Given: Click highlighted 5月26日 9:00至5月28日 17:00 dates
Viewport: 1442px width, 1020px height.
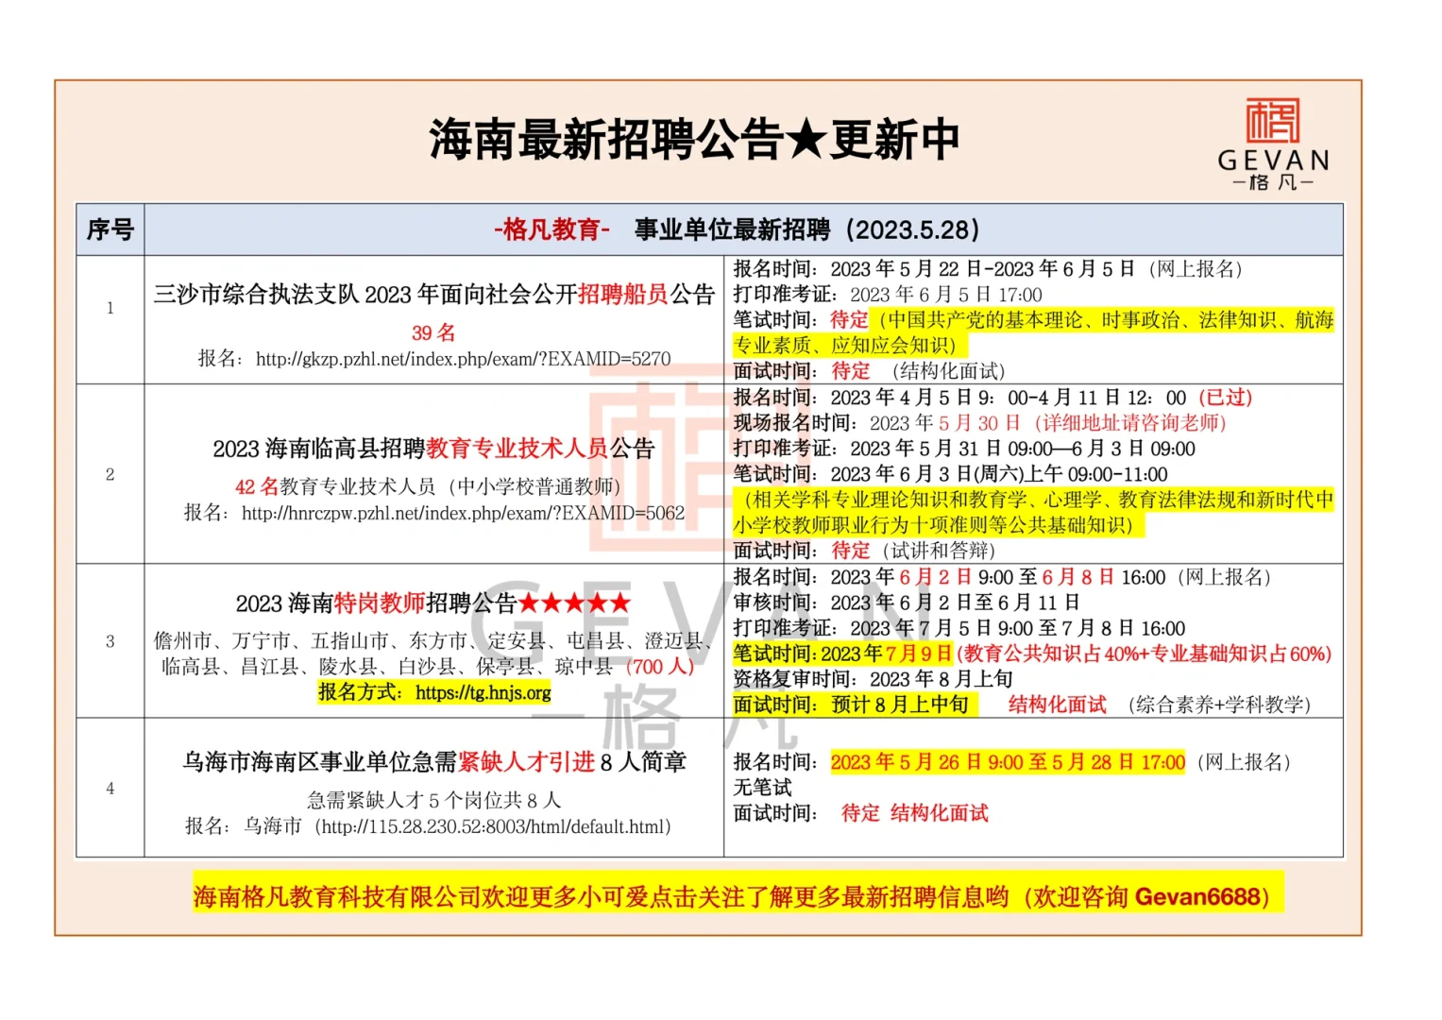Looking at the screenshot, I should coord(1008,762).
